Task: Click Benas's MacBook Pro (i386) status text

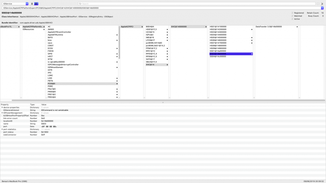Action: coord(14,181)
